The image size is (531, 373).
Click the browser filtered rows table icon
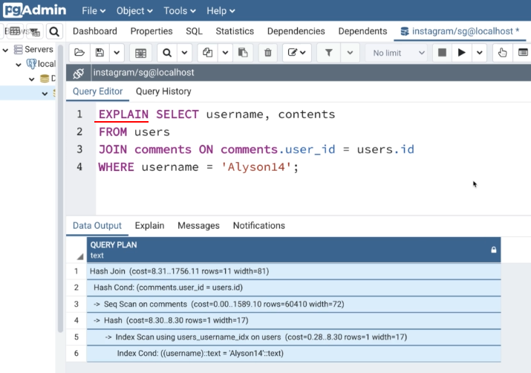coord(34,31)
